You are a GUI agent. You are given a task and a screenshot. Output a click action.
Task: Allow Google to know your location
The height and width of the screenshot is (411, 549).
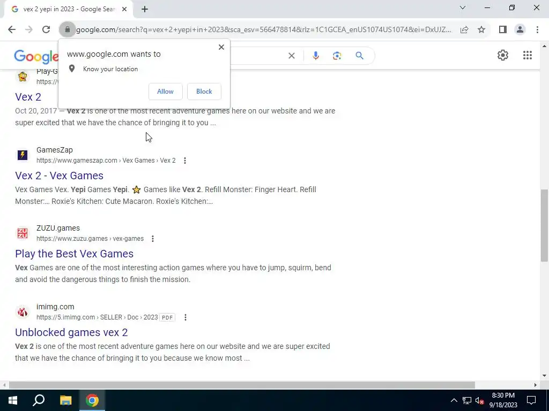pos(165,91)
